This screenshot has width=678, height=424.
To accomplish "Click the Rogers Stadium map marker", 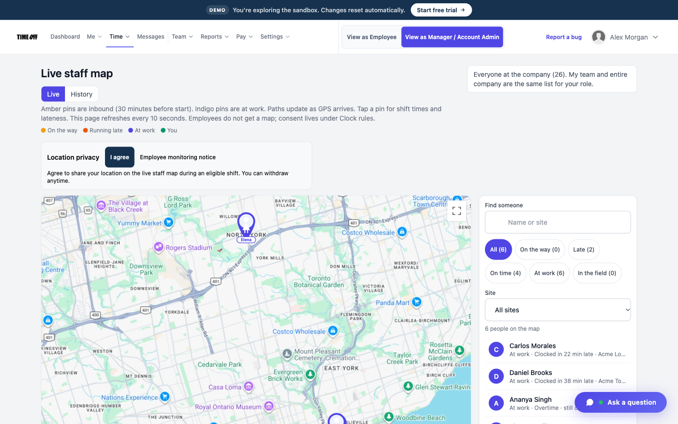I will (x=159, y=247).
